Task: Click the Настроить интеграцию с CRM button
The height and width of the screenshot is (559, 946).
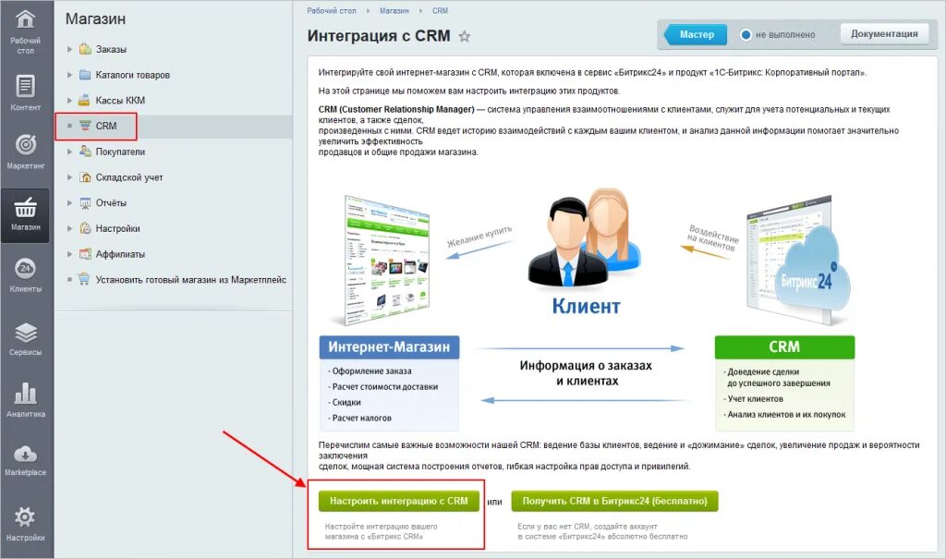Action: coord(399,501)
